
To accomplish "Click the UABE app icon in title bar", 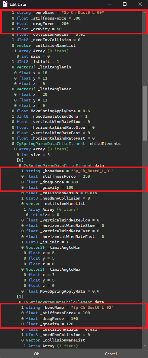I will tap(5, 4).
